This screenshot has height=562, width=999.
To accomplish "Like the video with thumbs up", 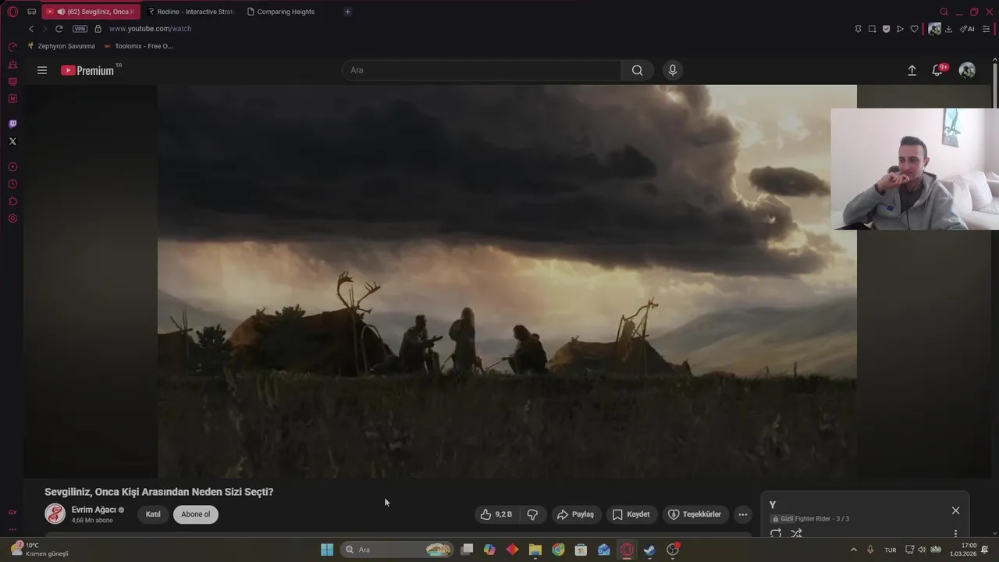I will coord(496,514).
